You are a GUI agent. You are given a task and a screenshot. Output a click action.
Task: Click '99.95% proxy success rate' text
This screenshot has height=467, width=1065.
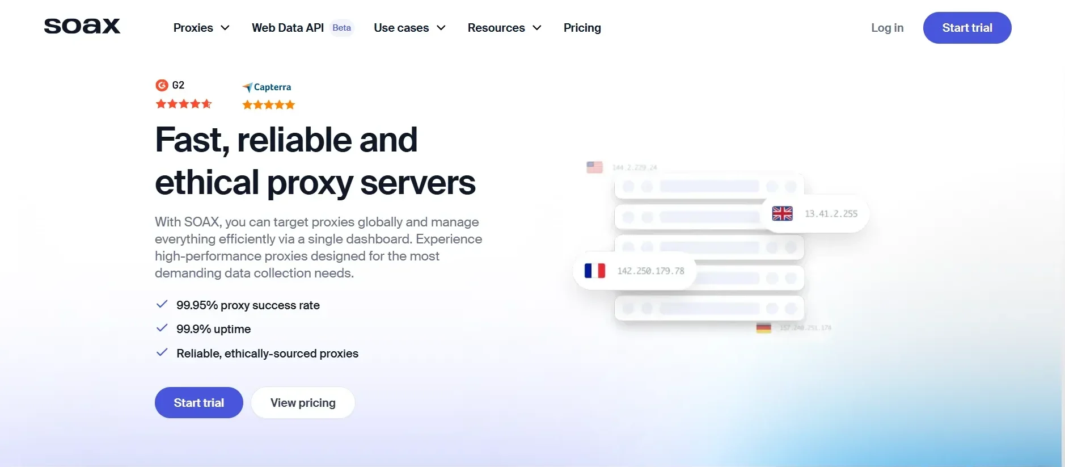(248, 305)
